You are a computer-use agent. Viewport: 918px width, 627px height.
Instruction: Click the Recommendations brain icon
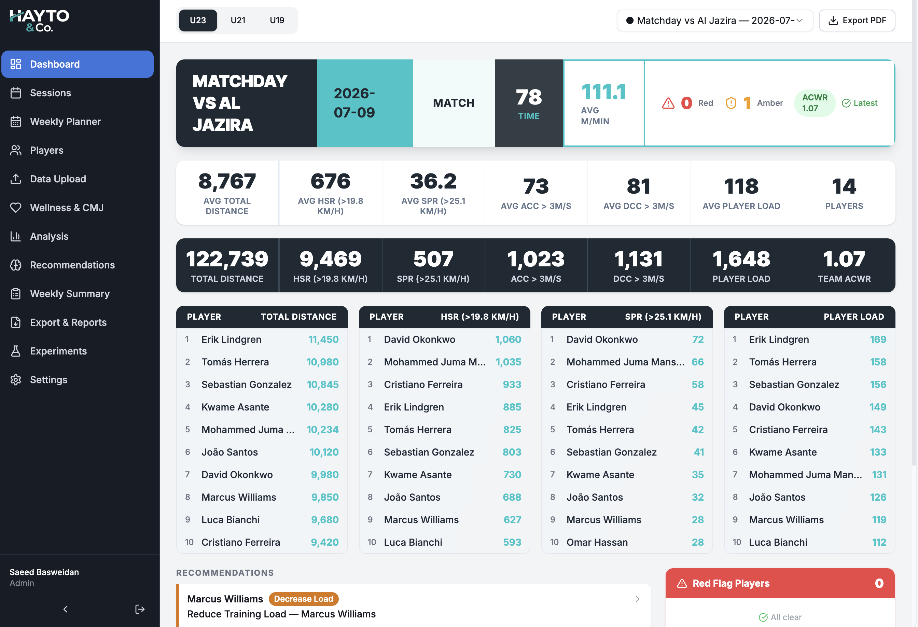(15, 265)
